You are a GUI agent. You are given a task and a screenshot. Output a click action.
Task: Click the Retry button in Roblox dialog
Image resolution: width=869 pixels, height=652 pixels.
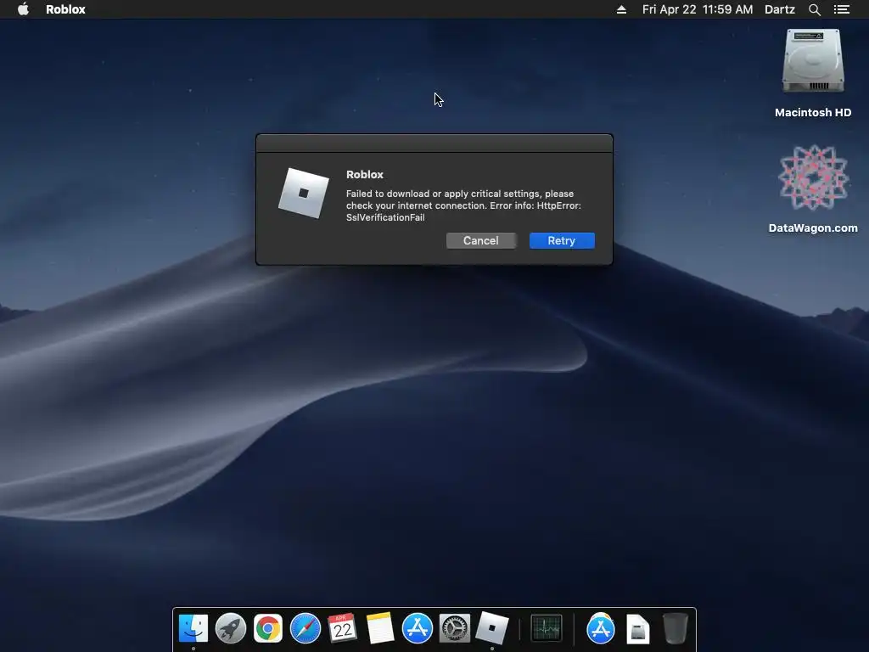[x=562, y=240]
